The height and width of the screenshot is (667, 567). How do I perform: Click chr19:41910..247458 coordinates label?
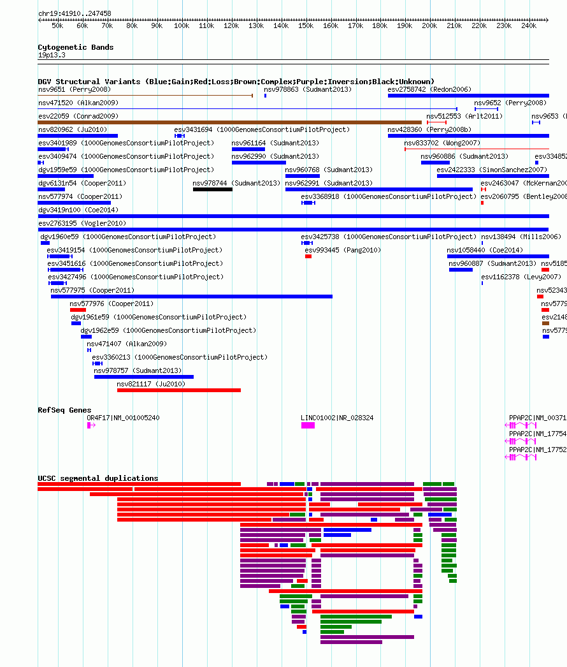(x=75, y=13)
